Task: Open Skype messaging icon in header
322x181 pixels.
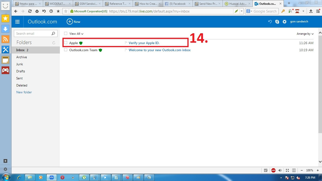Action: tap(277, 22)
